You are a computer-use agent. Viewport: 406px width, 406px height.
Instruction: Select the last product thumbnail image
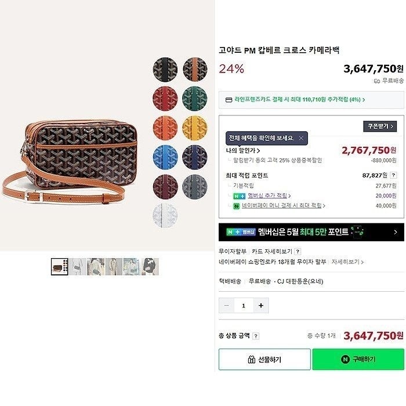(x=150, y=266)
